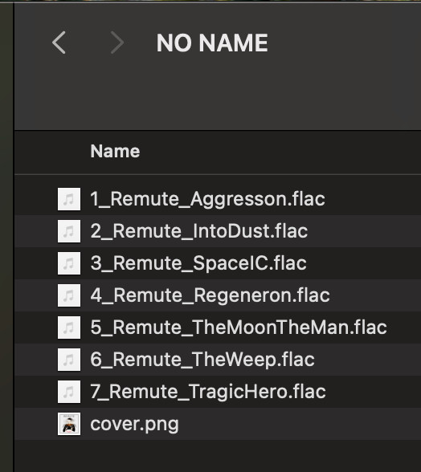Click the 4_Remute_Regeneron.flac music file icon
Screen dimensions: 421x472
tap(69, 295)
